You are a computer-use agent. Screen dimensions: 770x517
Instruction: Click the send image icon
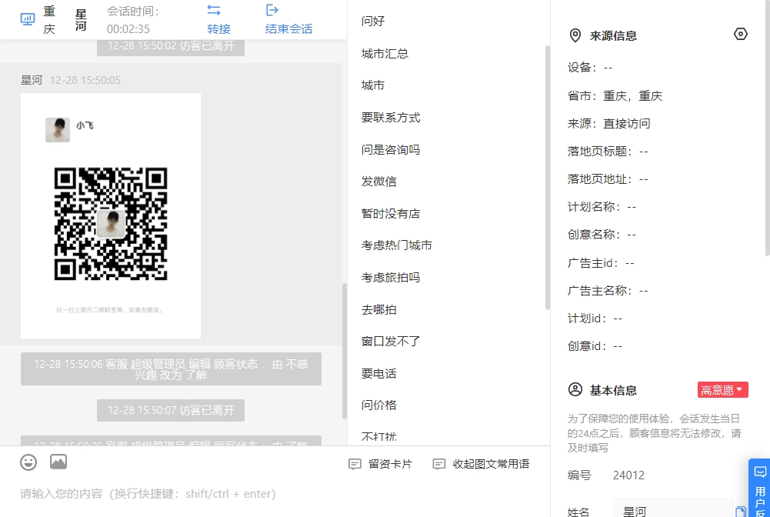58,462
